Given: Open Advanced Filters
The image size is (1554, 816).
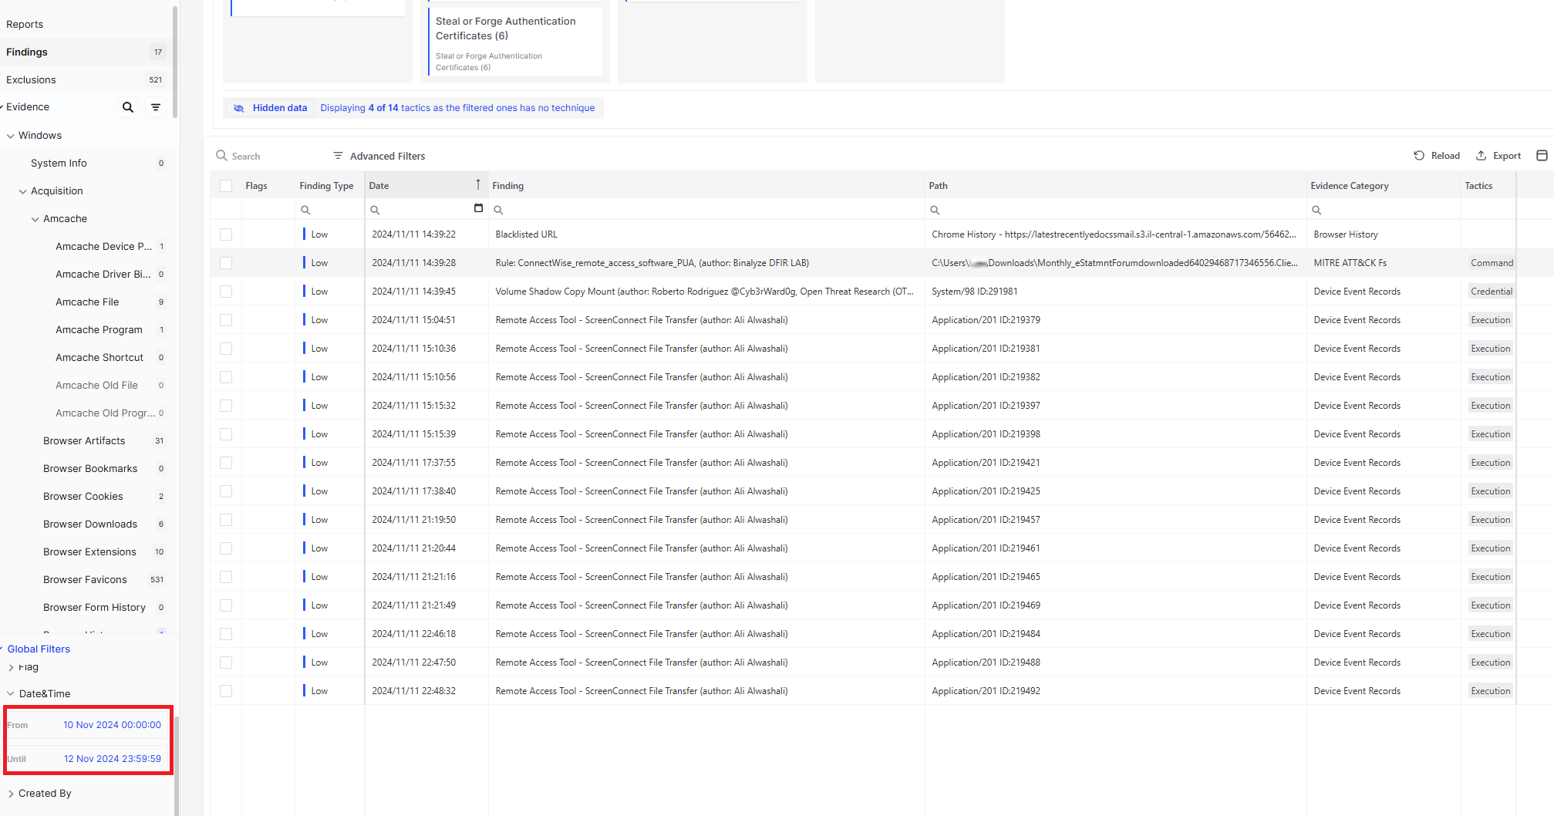Looking at the screenshot, I should [379, 156].
